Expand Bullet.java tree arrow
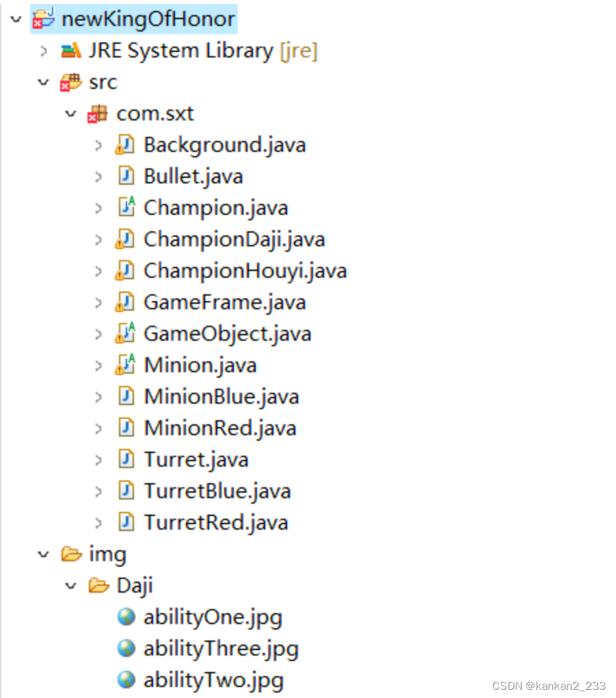The width and height of the screenshot is (616, 698). [98, 177]
